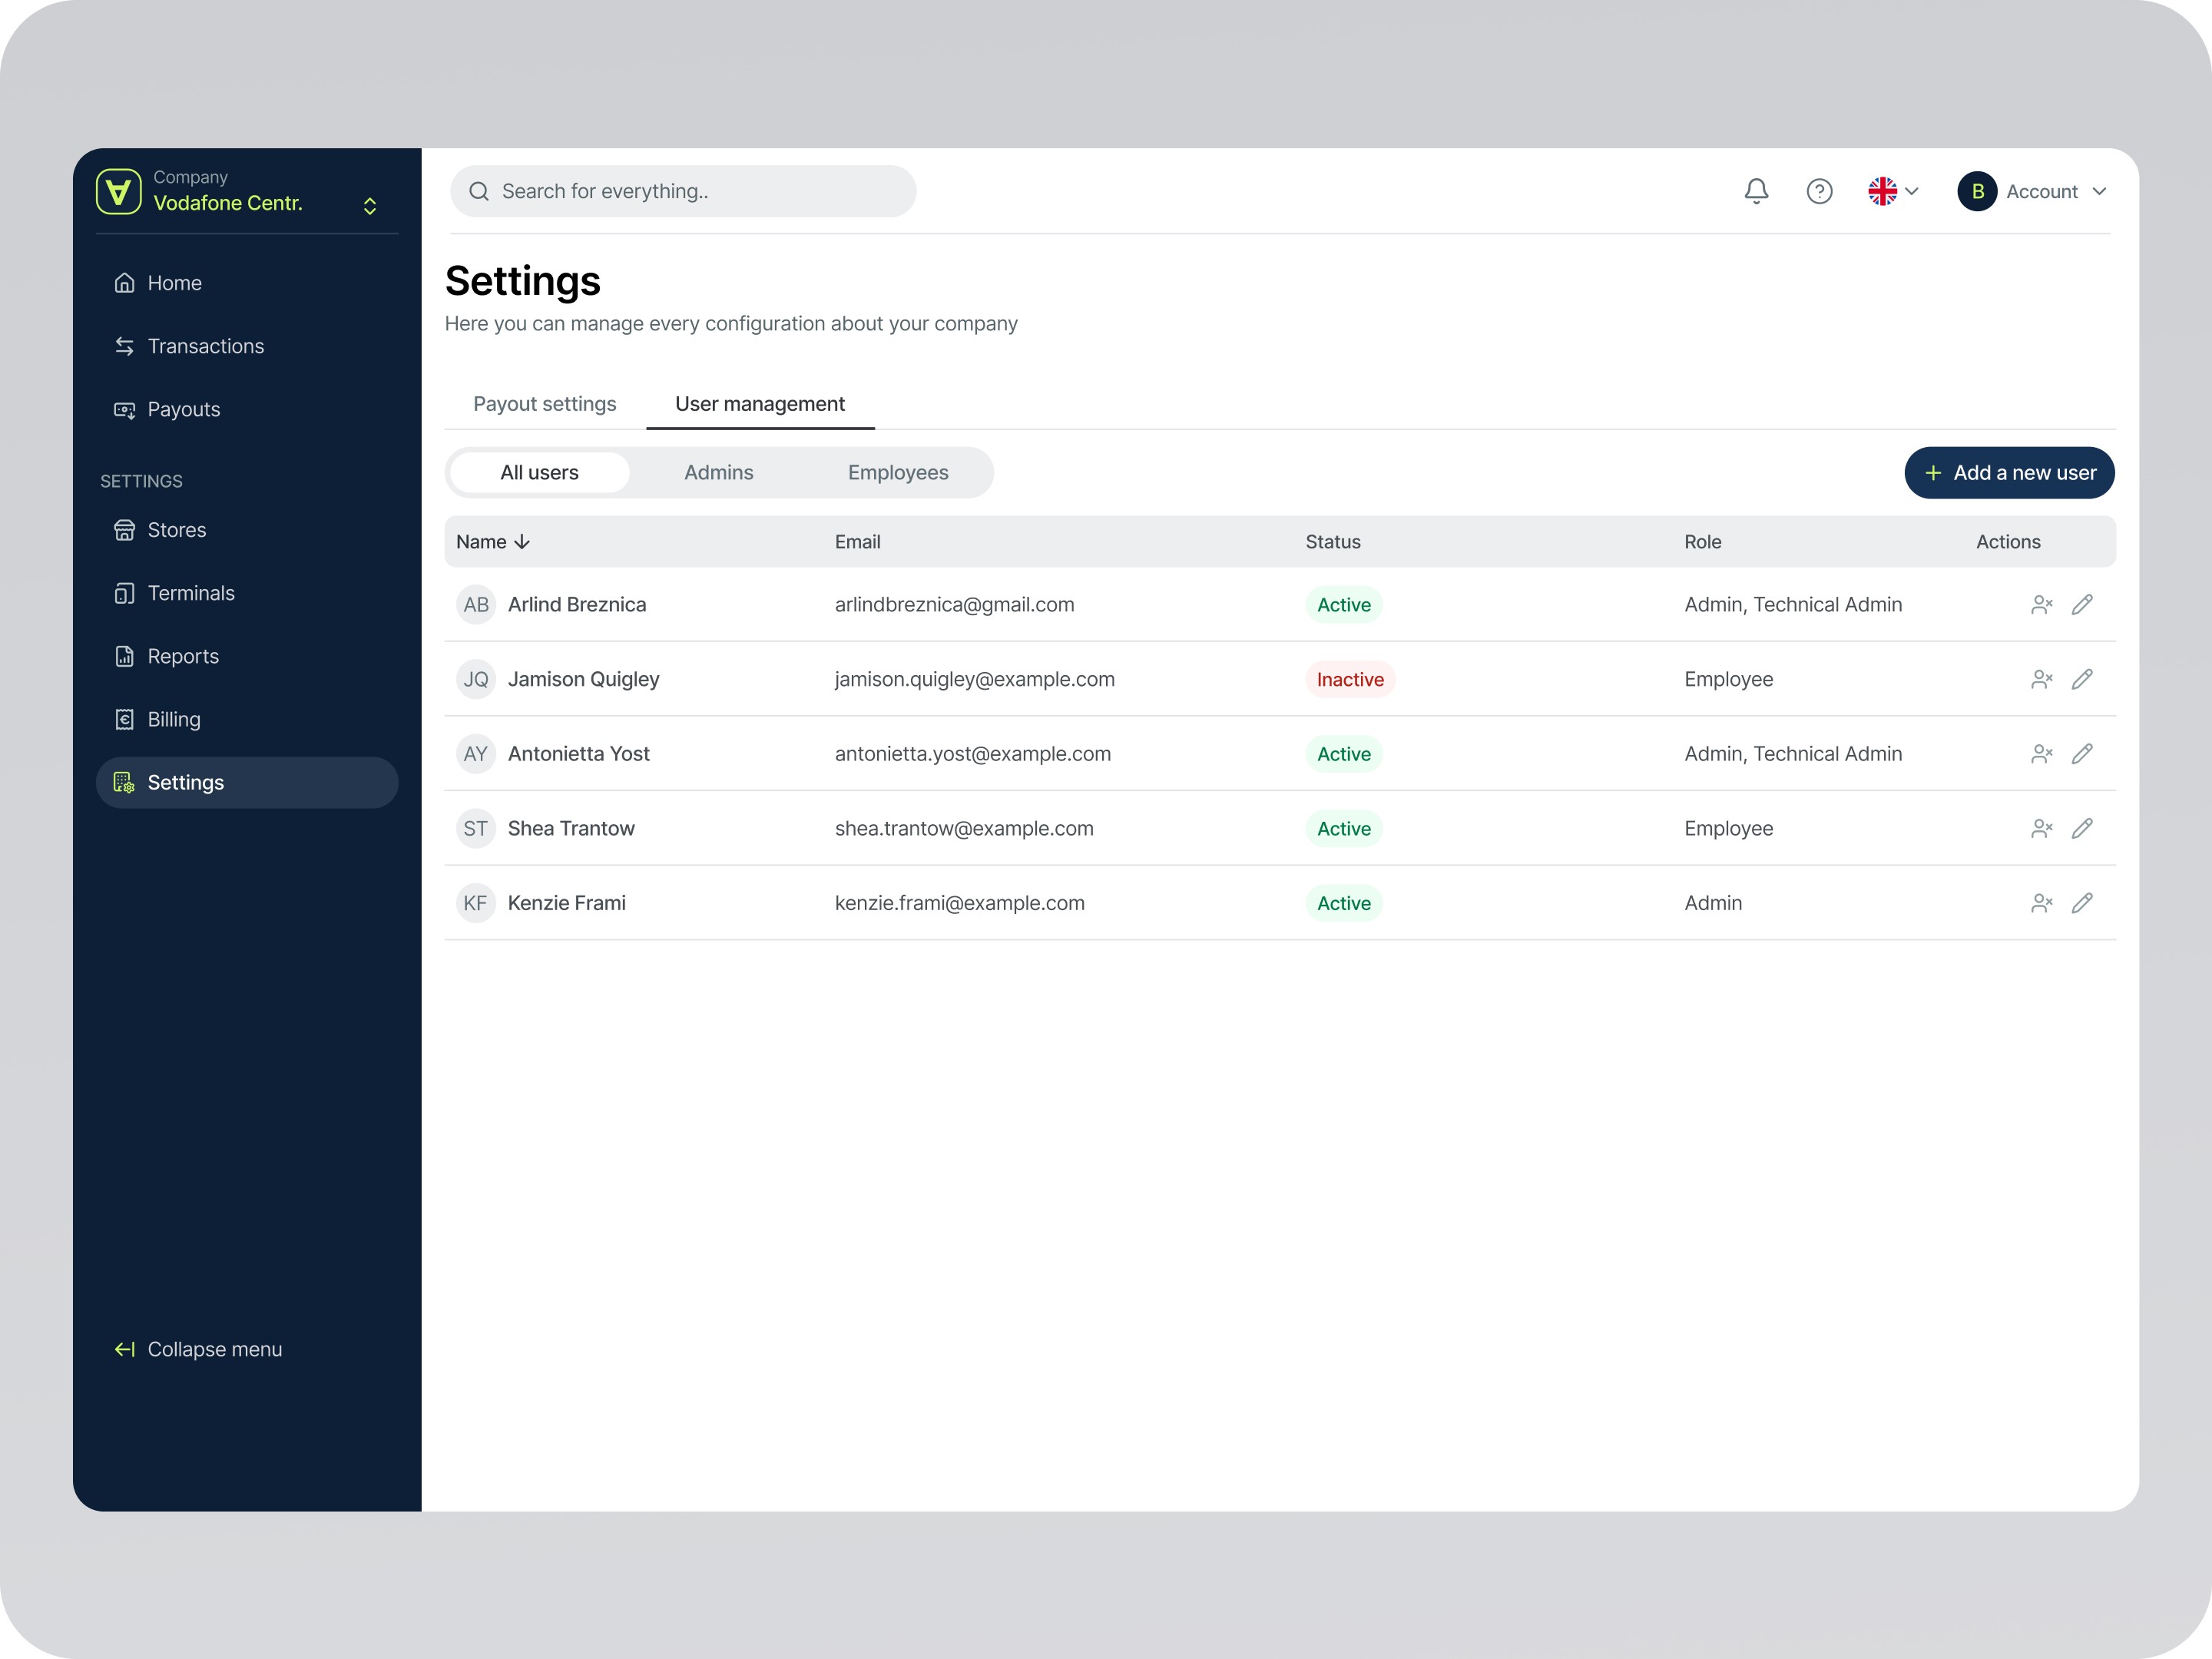This screenshot has height=1659, width=2212.
Task: Switch filter to Admins
Action: click(x=718, y=473)
